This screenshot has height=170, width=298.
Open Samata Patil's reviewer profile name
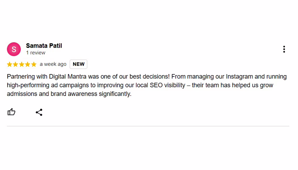click(x=44, y=46)
